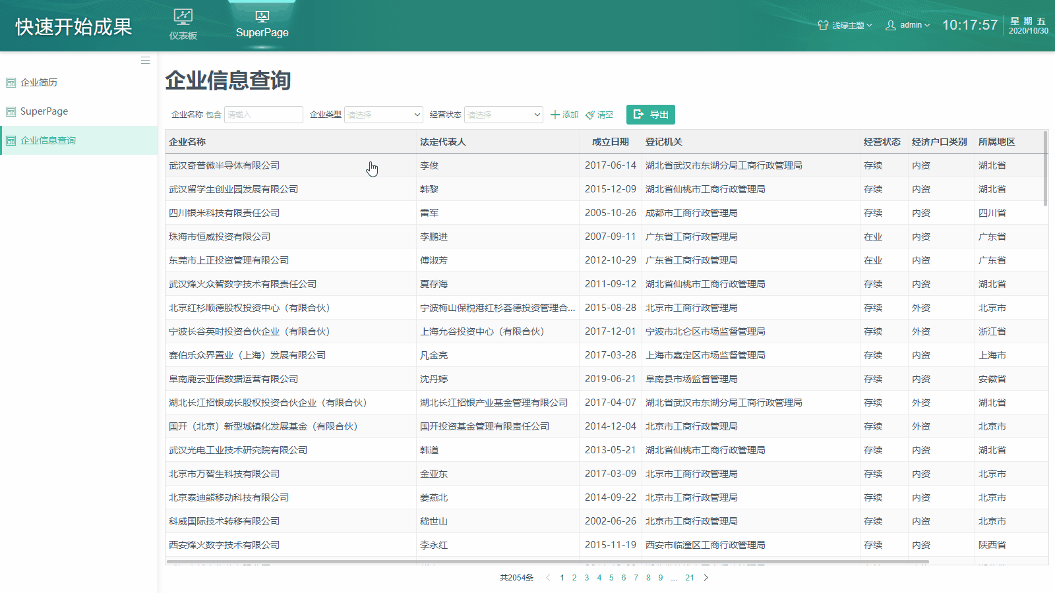Switch to the 仪表板 navigation tab
This screenshot has width=1055, height=593.
[183, 24]
